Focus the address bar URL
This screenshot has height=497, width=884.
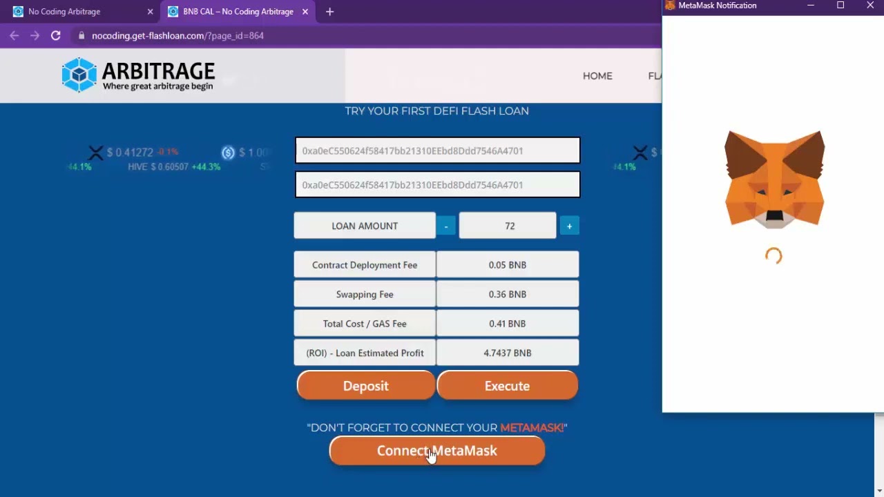[x=177, y=36]
